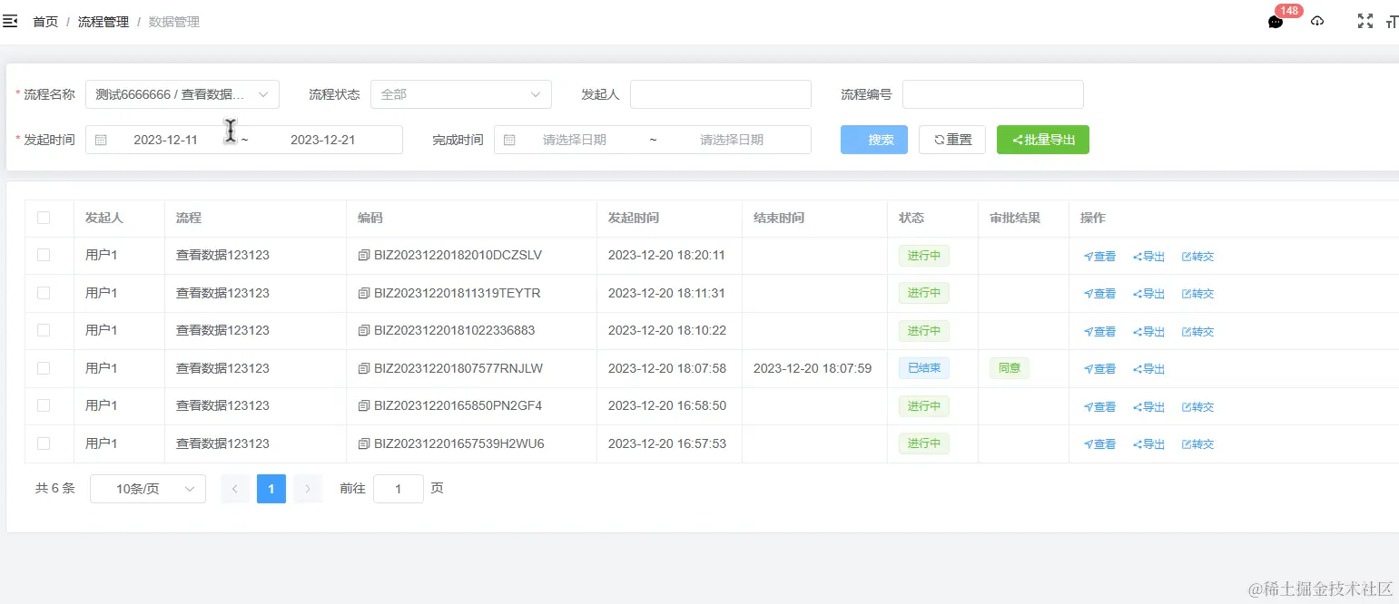Click the 同意 approval result tag

[x=1010, y=368]
